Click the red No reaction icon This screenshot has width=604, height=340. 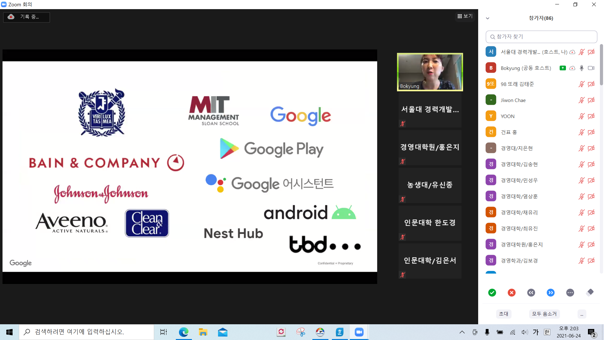pyautogui.click(x=512, y=293)
